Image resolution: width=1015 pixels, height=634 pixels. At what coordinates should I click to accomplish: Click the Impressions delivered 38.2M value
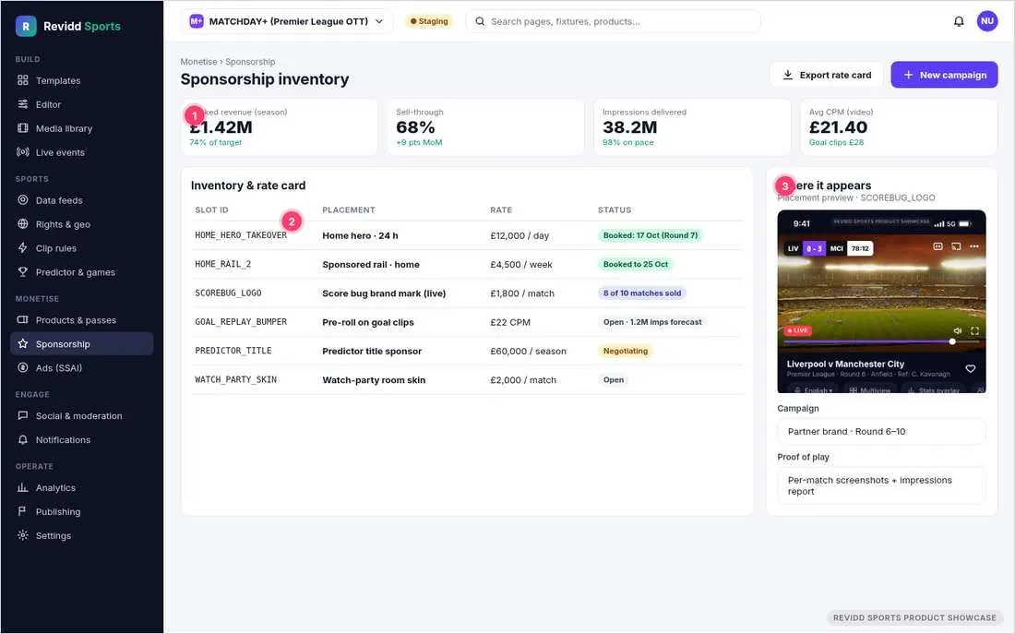[630, 127]
